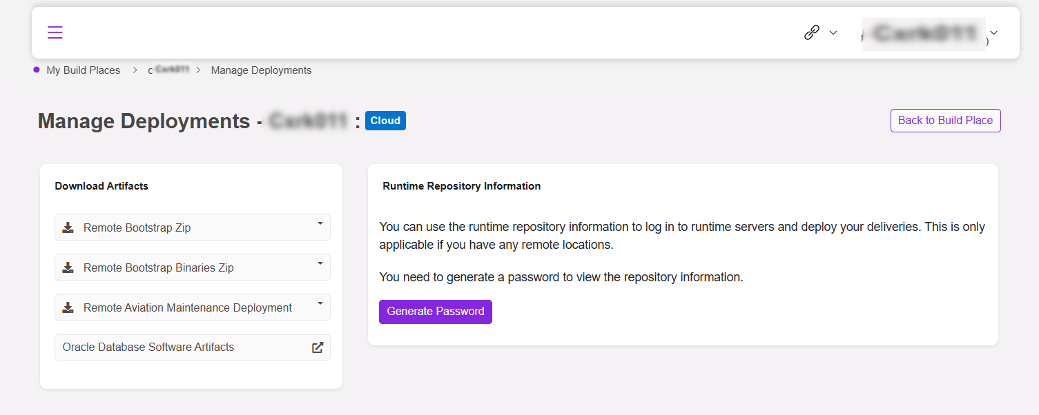Click the purple dot before My Build Places
This screenshot has height=415, width=1039.
(37, 70)
